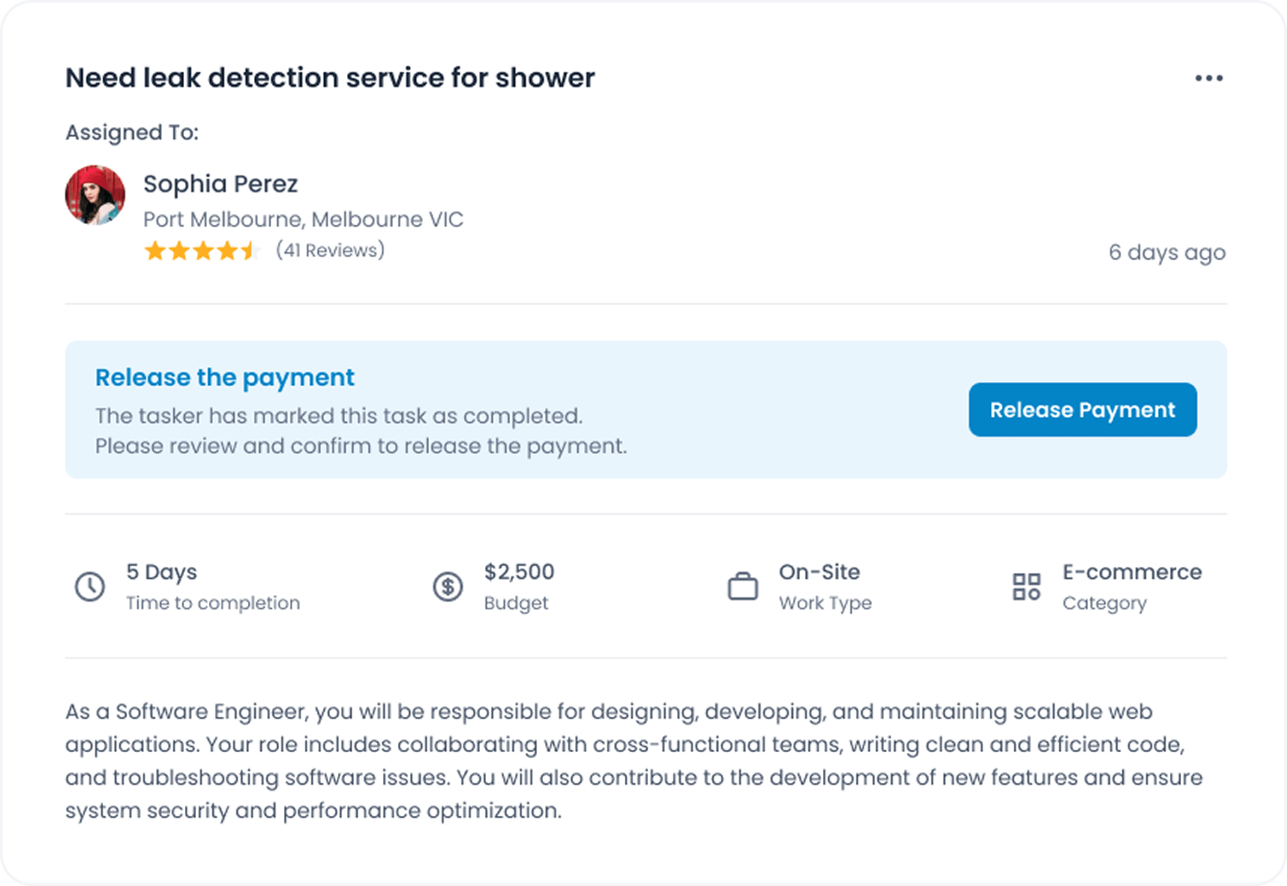Click the briefcase work type icon

tap(743, 587)
